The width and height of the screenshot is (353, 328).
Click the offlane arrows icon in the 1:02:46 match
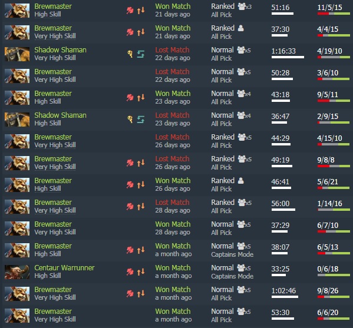coord(141,294)
